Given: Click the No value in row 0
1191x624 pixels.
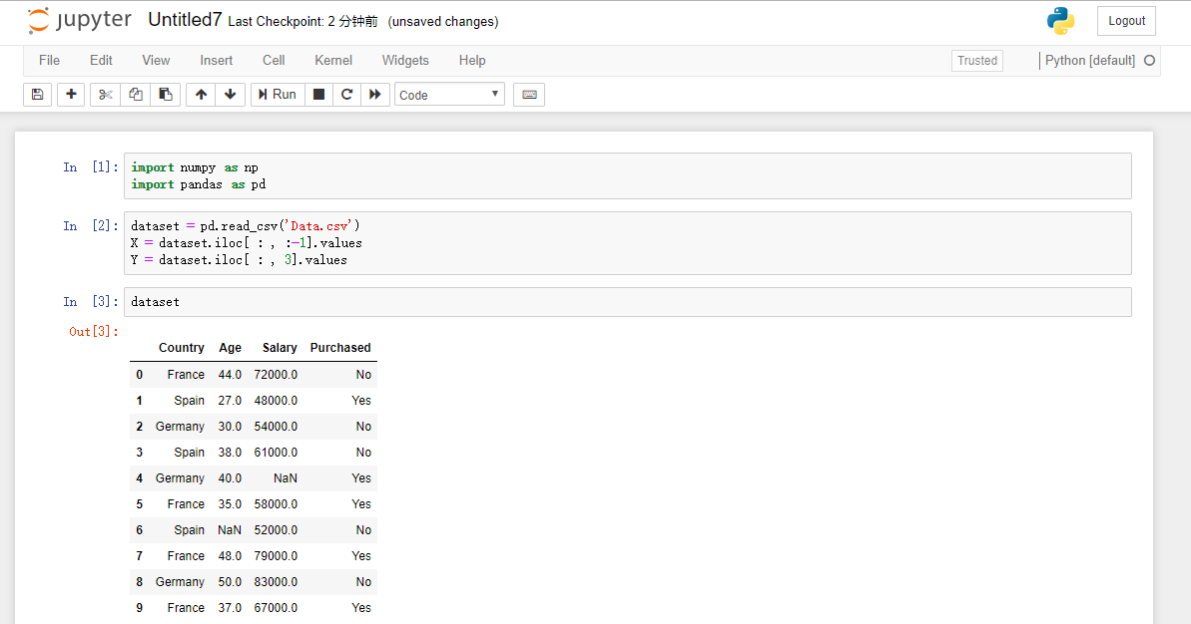Looking at the screenshot, I should point(363,375).
